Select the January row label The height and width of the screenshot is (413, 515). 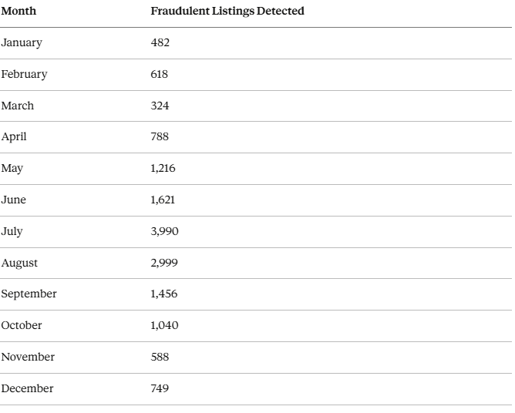click(22, 43)
